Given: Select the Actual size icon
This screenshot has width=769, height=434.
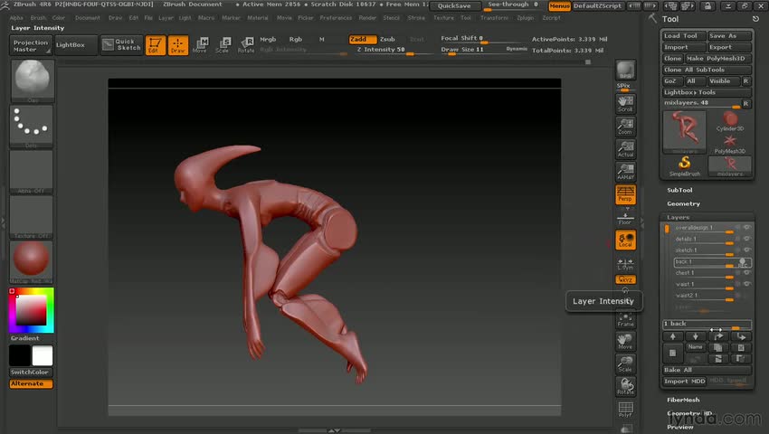Looking at the screenshot, I should [x=625, y=149].
